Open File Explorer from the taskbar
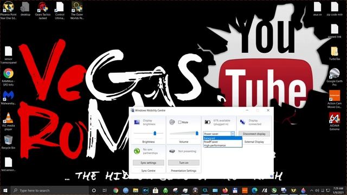 (136, 190)
